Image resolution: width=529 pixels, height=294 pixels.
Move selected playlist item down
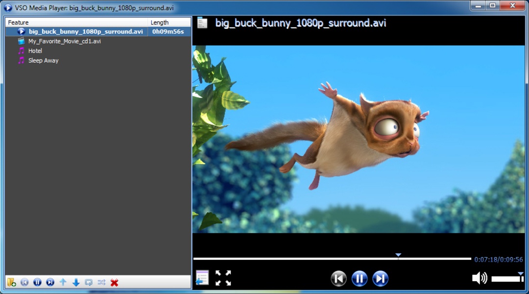click(x=76, y=282)
